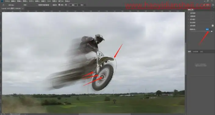The height and width of the screenshot is (115, 215).
Task: Expand the Field Blur section
Action: (189, 13)
